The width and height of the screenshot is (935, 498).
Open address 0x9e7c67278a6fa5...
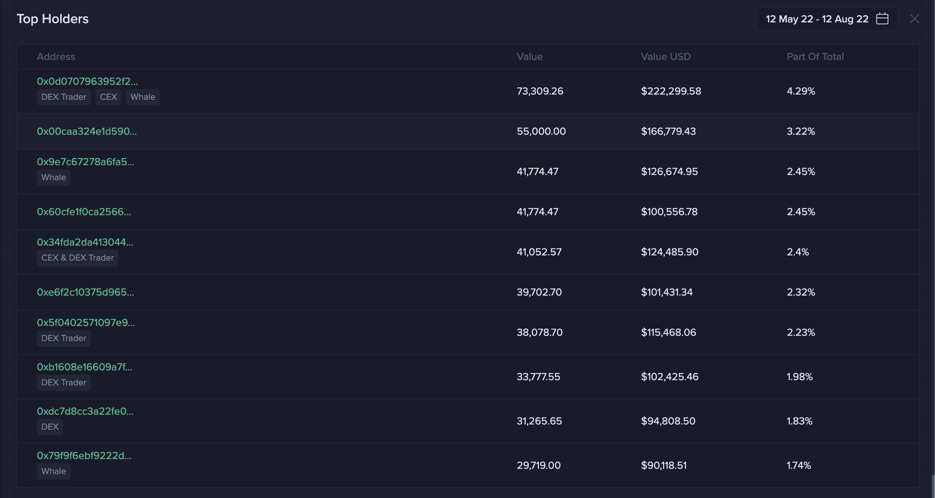(x=85, y=162)
